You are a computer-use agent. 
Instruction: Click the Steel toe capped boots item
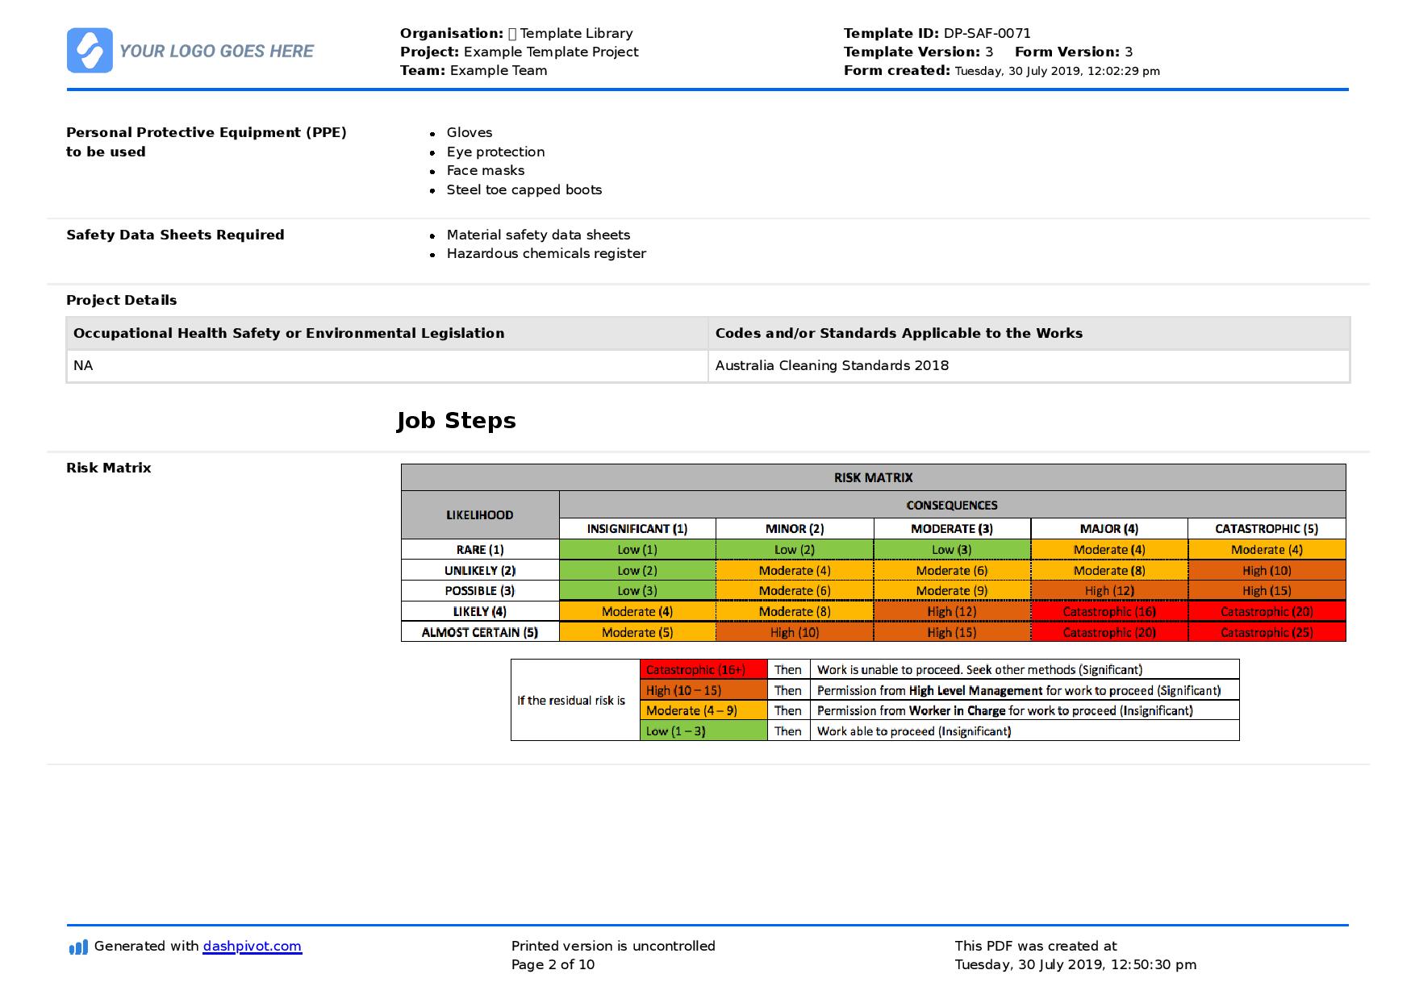click(524, 190)
